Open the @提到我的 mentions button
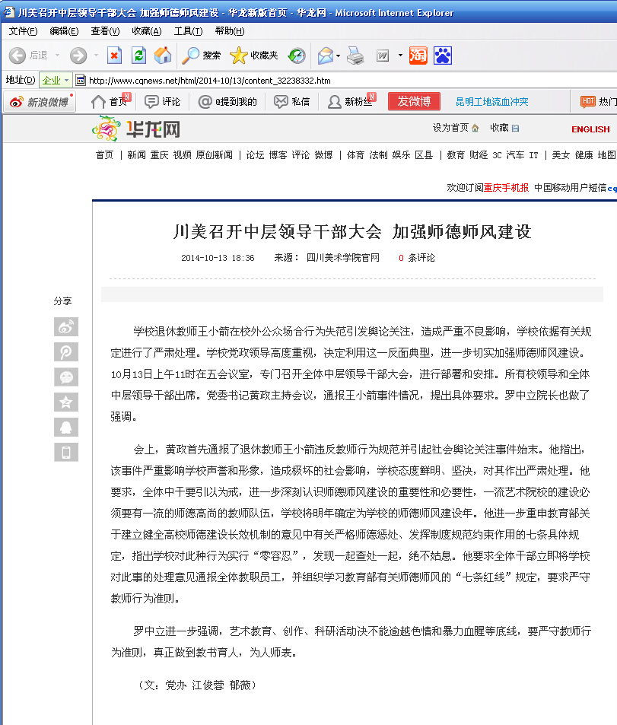The image size is (617, 725). (x=227, y=101)
